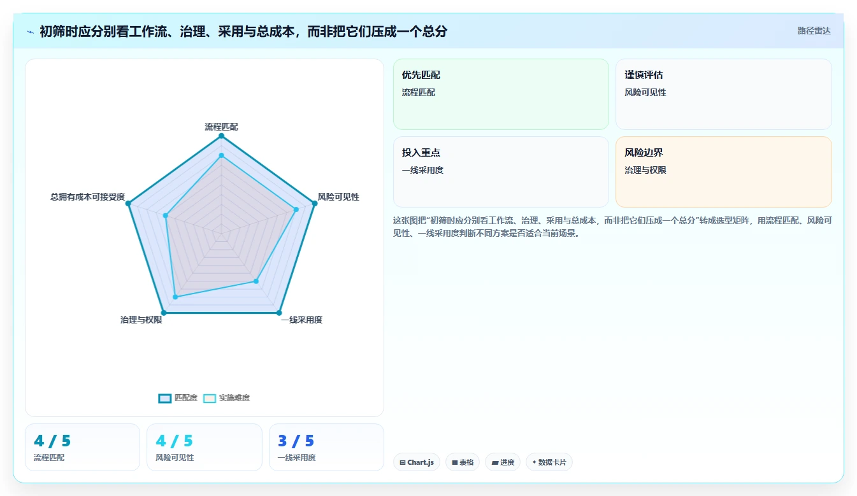857x496 pixels.
Task: Click the 4 / 5 流程匹配 stat card
Action: 82,447
